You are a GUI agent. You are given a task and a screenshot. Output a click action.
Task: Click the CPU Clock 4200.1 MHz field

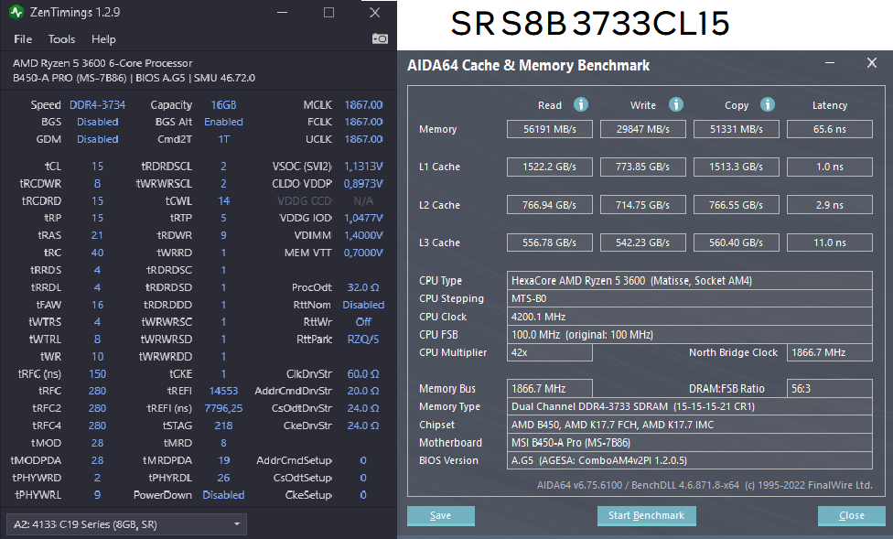coord(690,317)
